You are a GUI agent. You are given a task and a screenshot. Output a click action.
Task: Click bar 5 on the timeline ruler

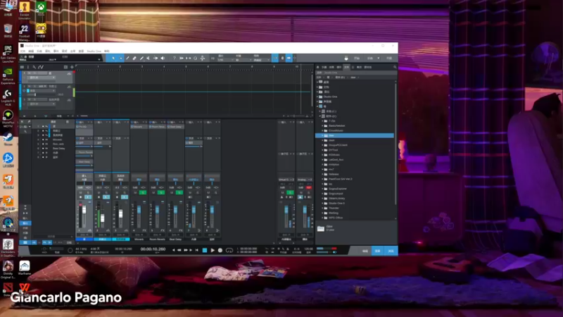[x=186, y=67]
